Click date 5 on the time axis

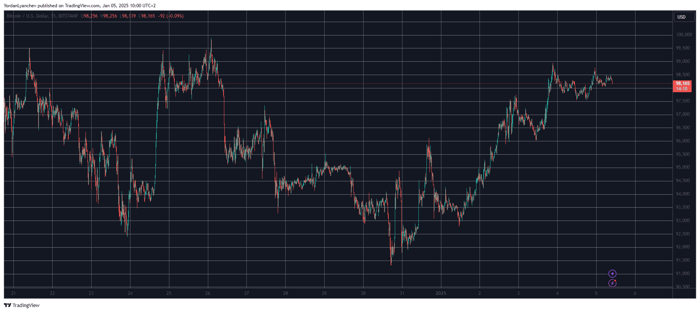click(596, 293)
